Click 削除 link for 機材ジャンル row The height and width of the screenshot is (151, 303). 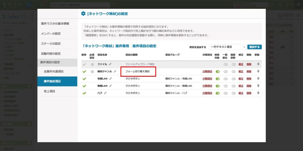[249, 72]
